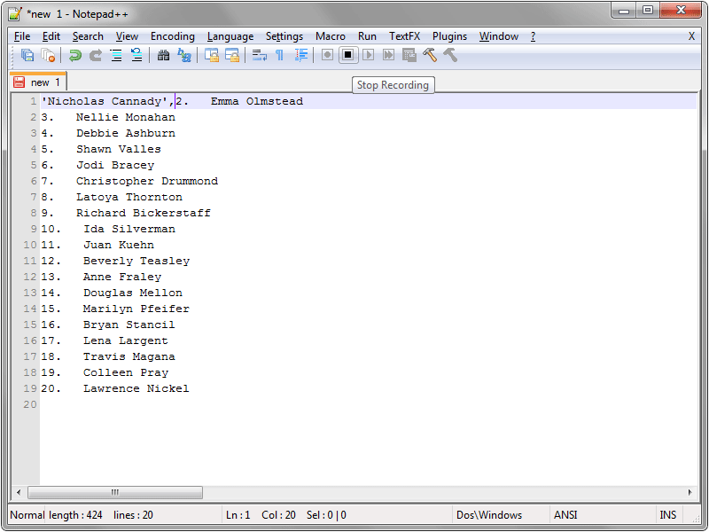Viewport: 709px width, 532px height.
Task: Open the Language menu
Action: pos(230,36)
